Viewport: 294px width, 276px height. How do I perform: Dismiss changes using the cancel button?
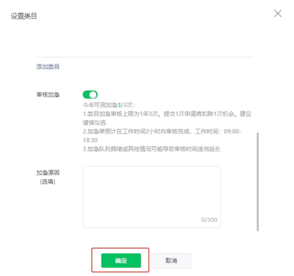coord(171,260)
